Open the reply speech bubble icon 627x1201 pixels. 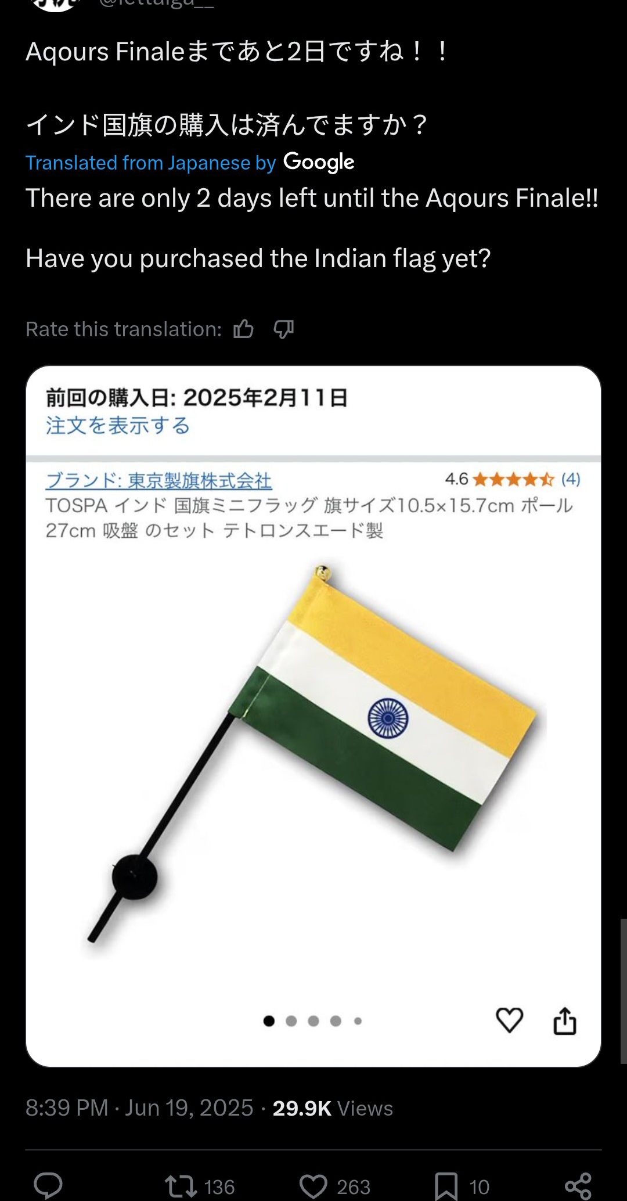[x=48, y=1186]
